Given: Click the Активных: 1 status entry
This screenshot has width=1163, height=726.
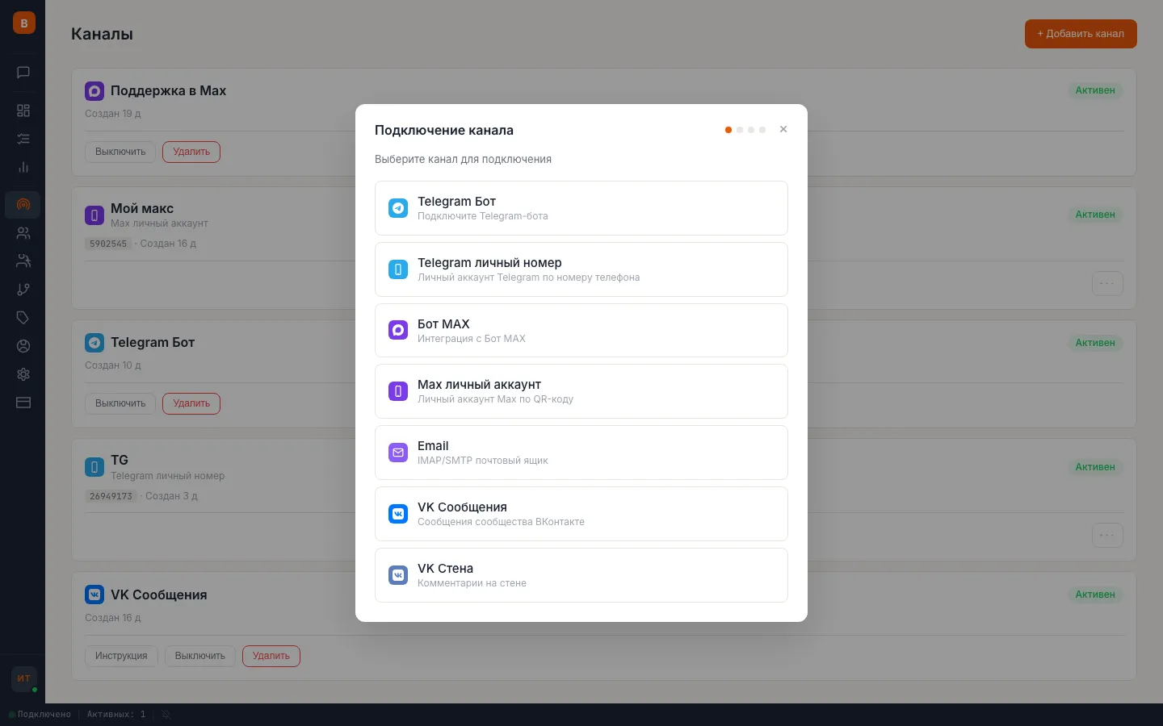Looking at the screenshot, I should tap(116, 715).
